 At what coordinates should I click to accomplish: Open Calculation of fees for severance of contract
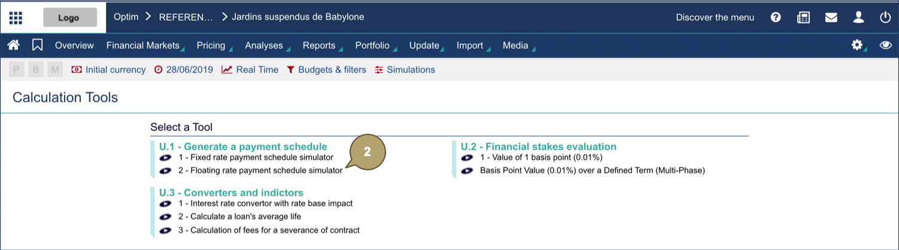tap(269, 230)
